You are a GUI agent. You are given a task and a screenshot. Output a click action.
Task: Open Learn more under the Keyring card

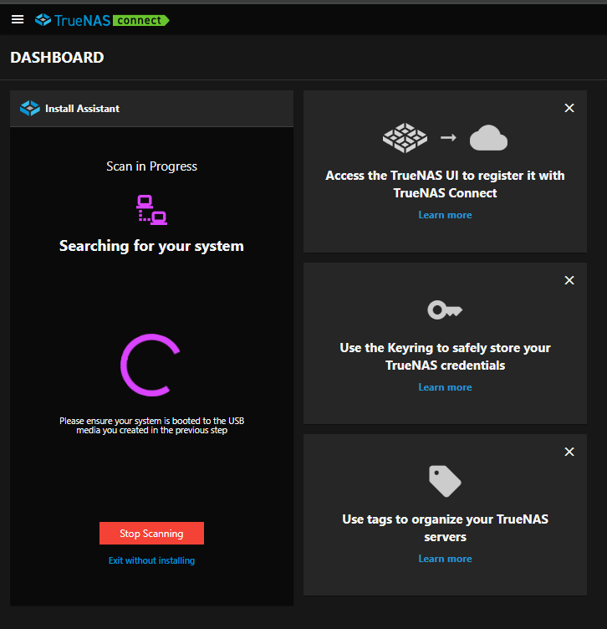pos(445,387)
